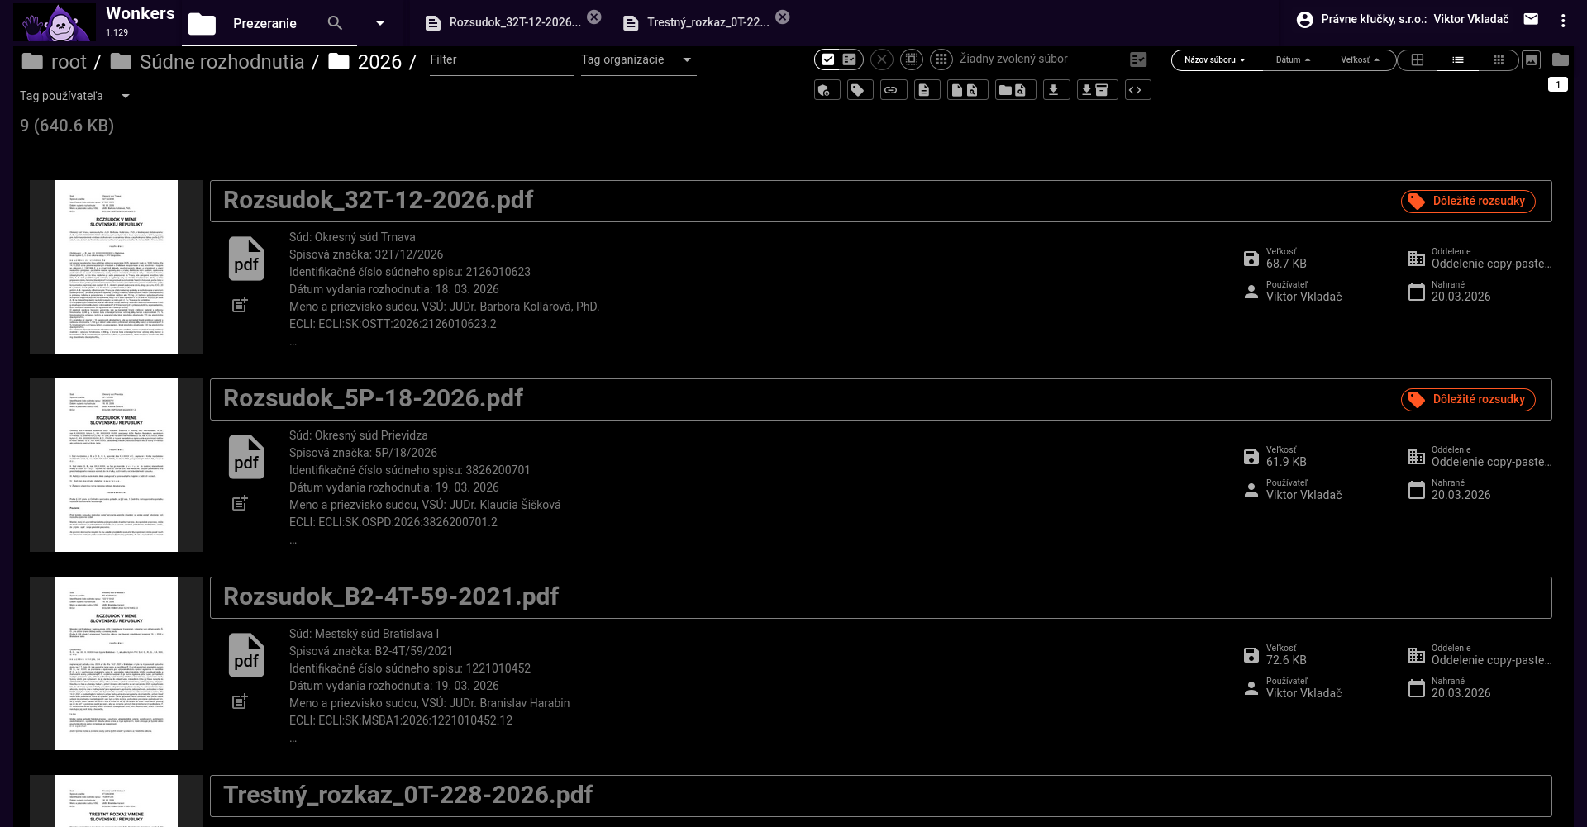Click Dôležité rozsudky tag on Rozsudok_5P-18-2026

click(x=1468, y=400)
